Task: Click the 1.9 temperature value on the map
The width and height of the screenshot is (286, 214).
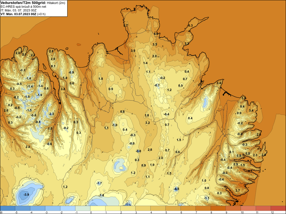Action: tap(152, 165)
